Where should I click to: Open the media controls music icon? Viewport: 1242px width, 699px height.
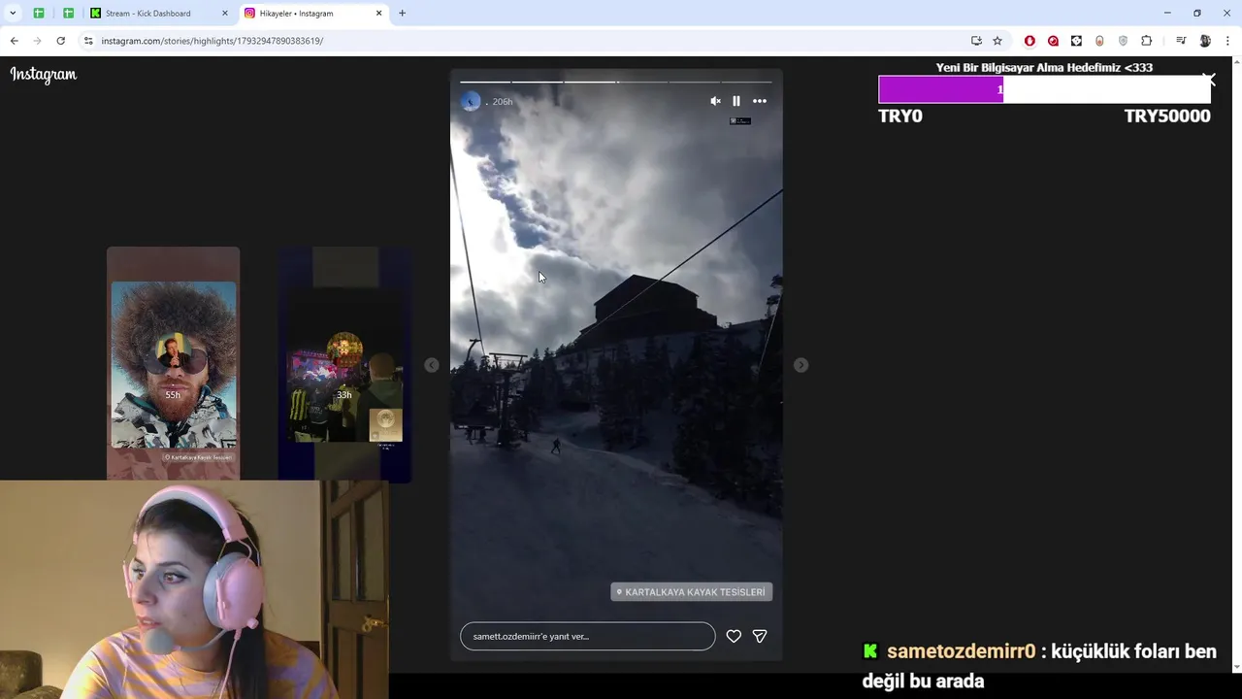[1181, 41]
